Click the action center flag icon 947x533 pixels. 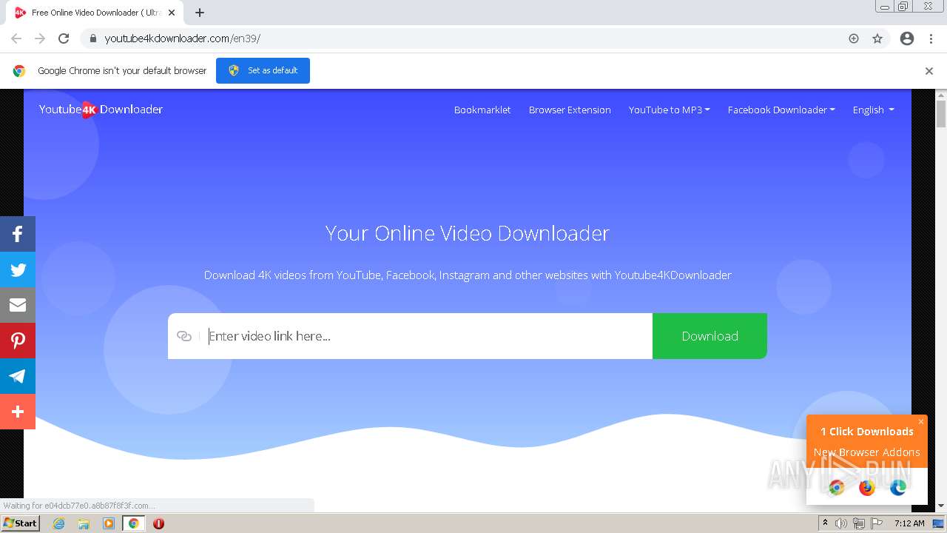click(x=877, y=523)
